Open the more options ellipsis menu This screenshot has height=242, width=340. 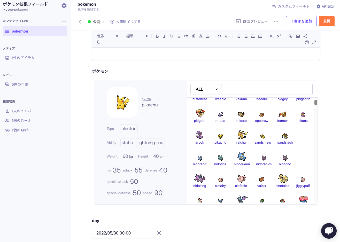pyautogui.click(x=276, y=21)
